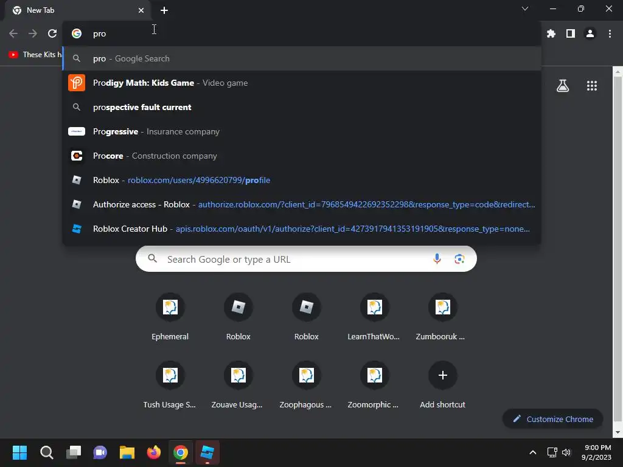
Task: Open the Google apps grid
Action: tap(592, 86)
